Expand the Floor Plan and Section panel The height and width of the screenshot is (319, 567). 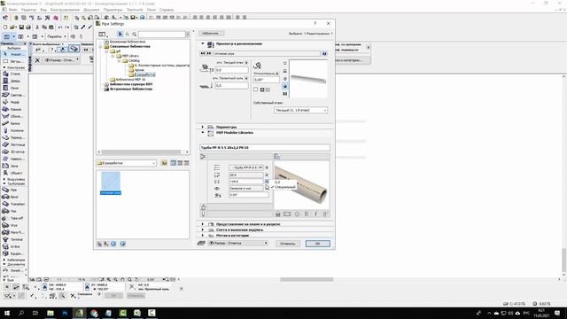203,224
